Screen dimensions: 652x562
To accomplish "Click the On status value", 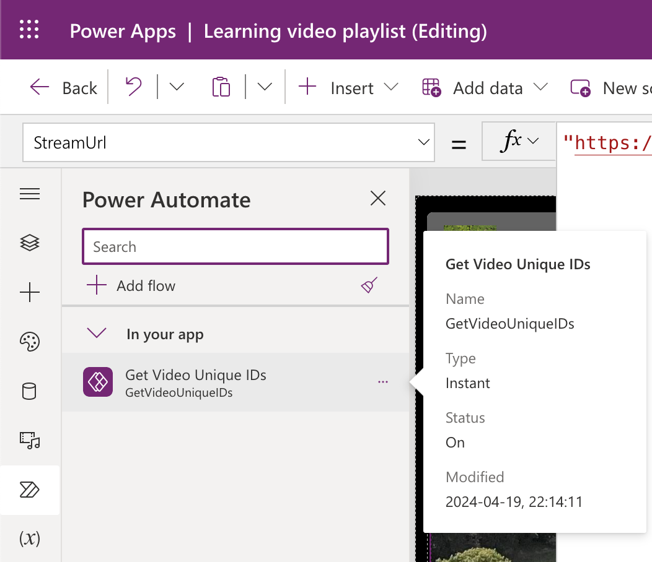I will [455, 443].
